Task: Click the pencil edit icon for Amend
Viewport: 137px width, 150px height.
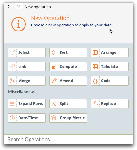Action: [54, 81]
